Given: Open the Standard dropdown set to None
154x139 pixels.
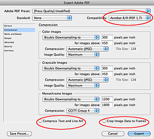Looking at the screenshot, I should coord(52,18).
